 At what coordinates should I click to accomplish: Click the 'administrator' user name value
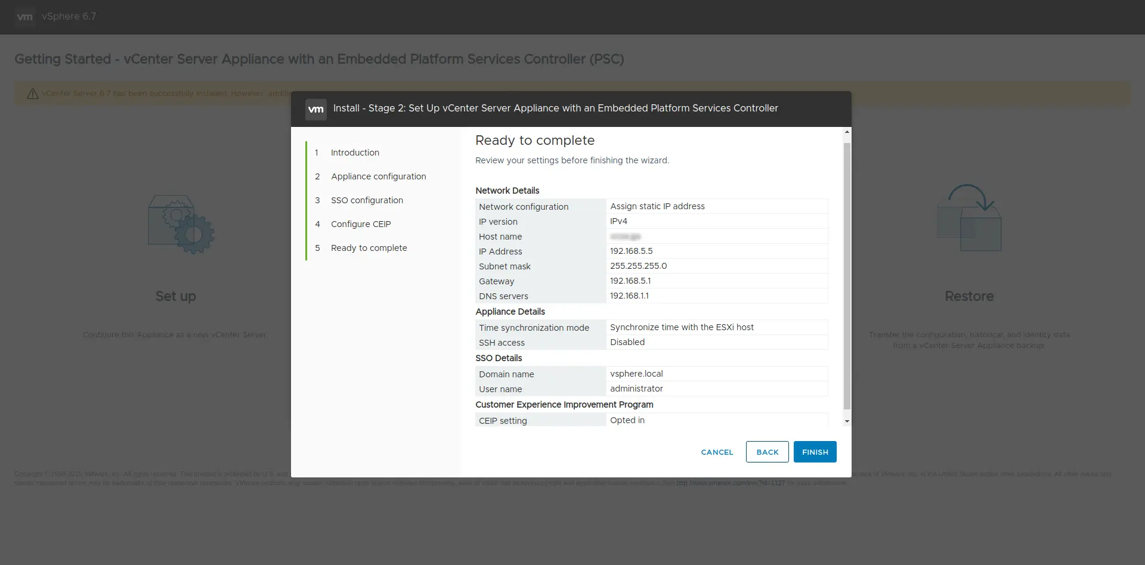(636, 389)
